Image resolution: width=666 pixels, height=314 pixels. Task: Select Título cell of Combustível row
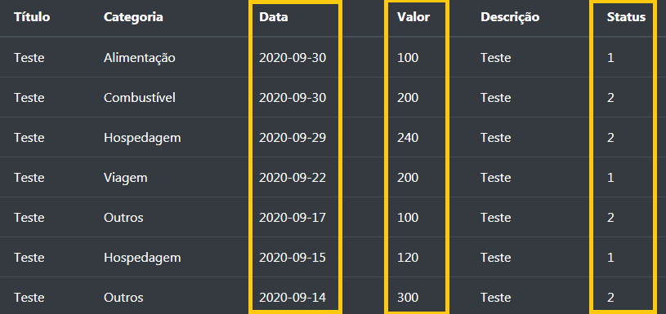click(29, 98)
